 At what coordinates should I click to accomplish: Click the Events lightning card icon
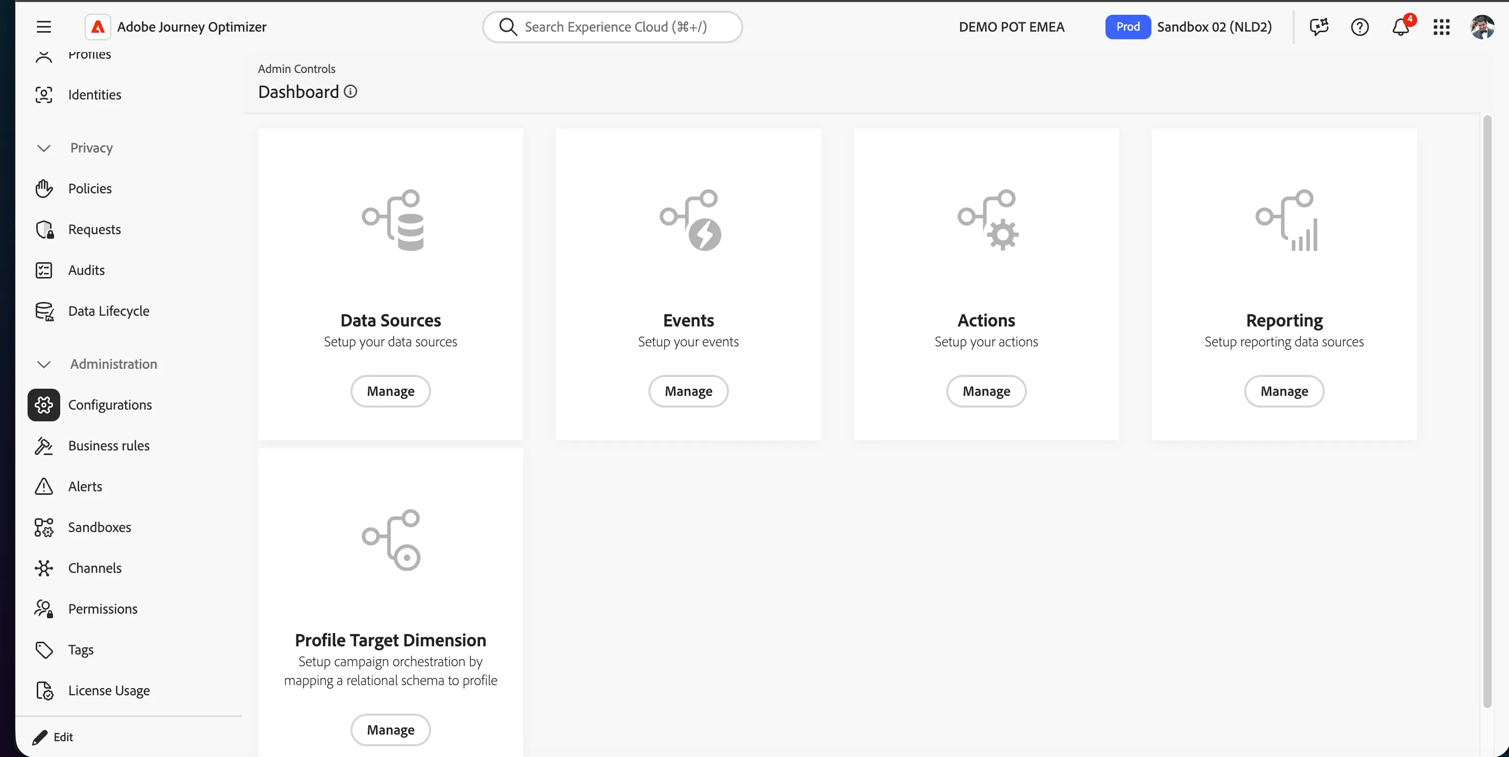click(690, 220)
